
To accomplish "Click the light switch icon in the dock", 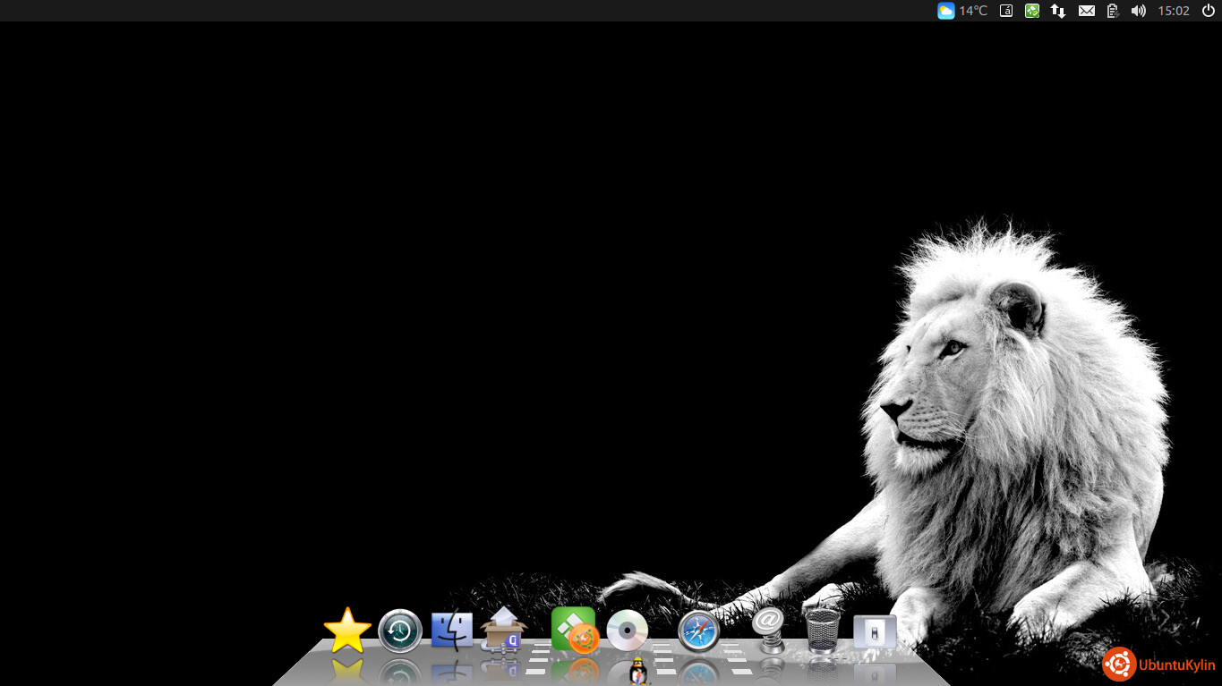I will pyautogui.click(x=875, y=632).
